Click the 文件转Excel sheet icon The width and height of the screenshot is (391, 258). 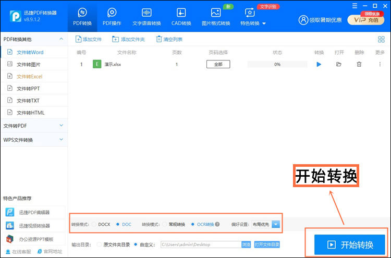10,76
